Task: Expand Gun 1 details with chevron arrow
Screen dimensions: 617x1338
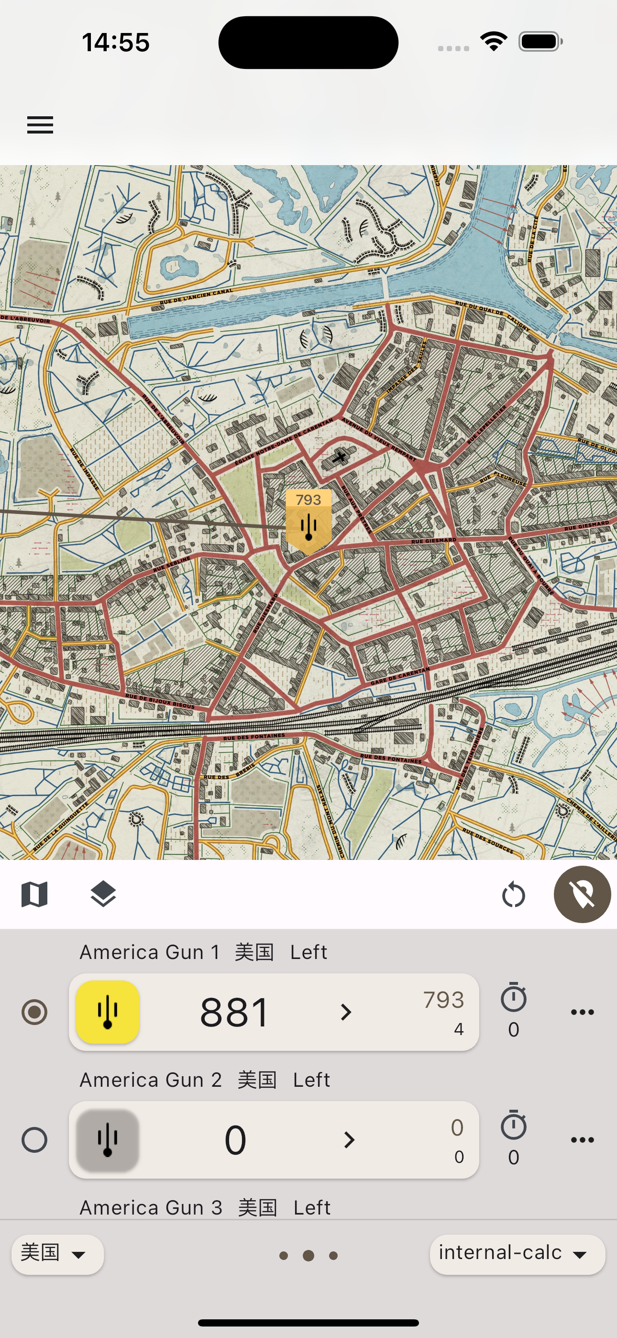Action: [x=346, y=1012]
